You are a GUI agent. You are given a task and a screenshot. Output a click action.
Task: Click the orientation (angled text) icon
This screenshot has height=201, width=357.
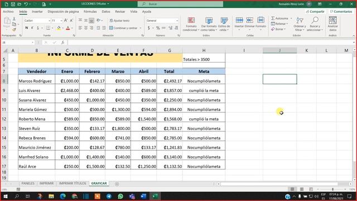click(x=98, y=21)
